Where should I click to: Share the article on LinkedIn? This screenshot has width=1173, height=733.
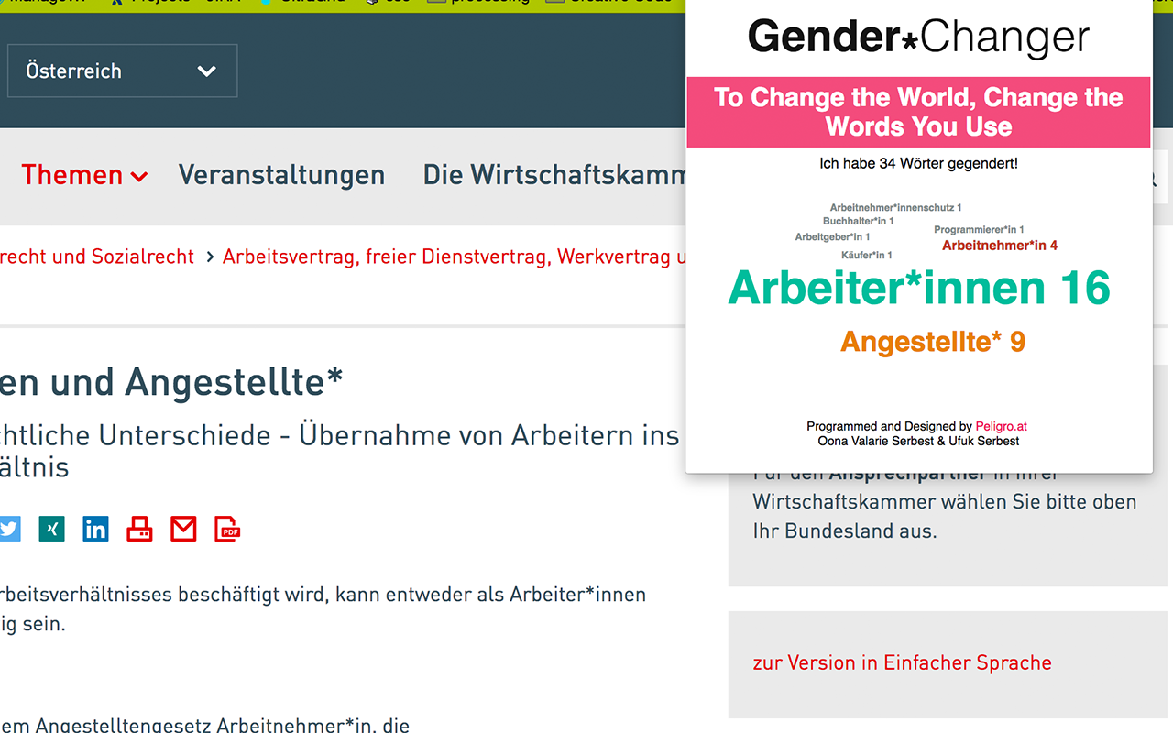(x=95, y=529)
